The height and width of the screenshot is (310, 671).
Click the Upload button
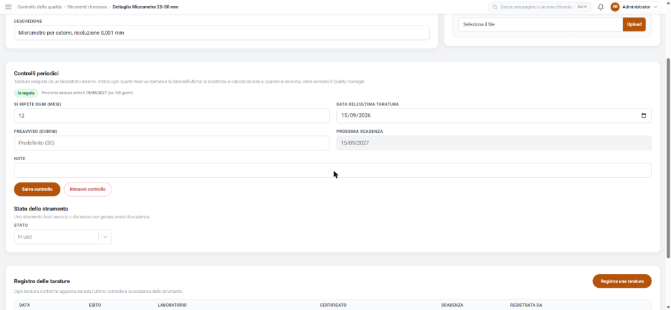[634, 24]
